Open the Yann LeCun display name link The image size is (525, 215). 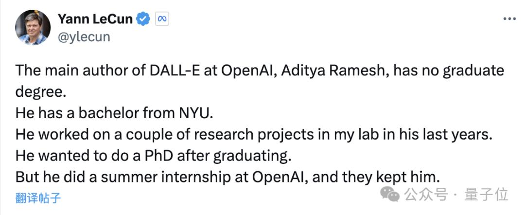point(95,19)
